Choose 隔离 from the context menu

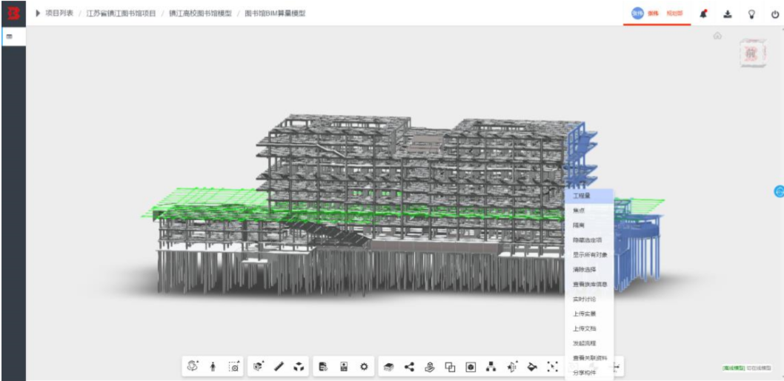(x=588, y=225)
